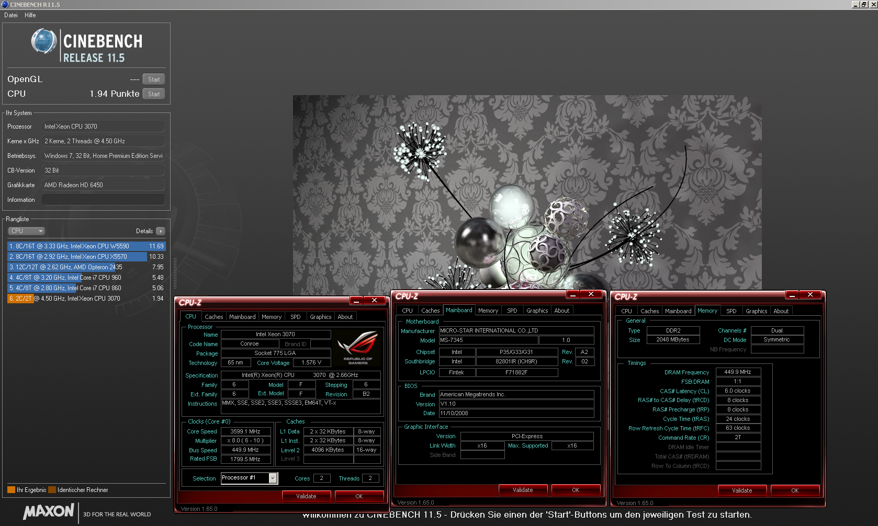Select the Core i7 CPU 960 ranking row
878x526 pixels.
click(x=86, y=278)
